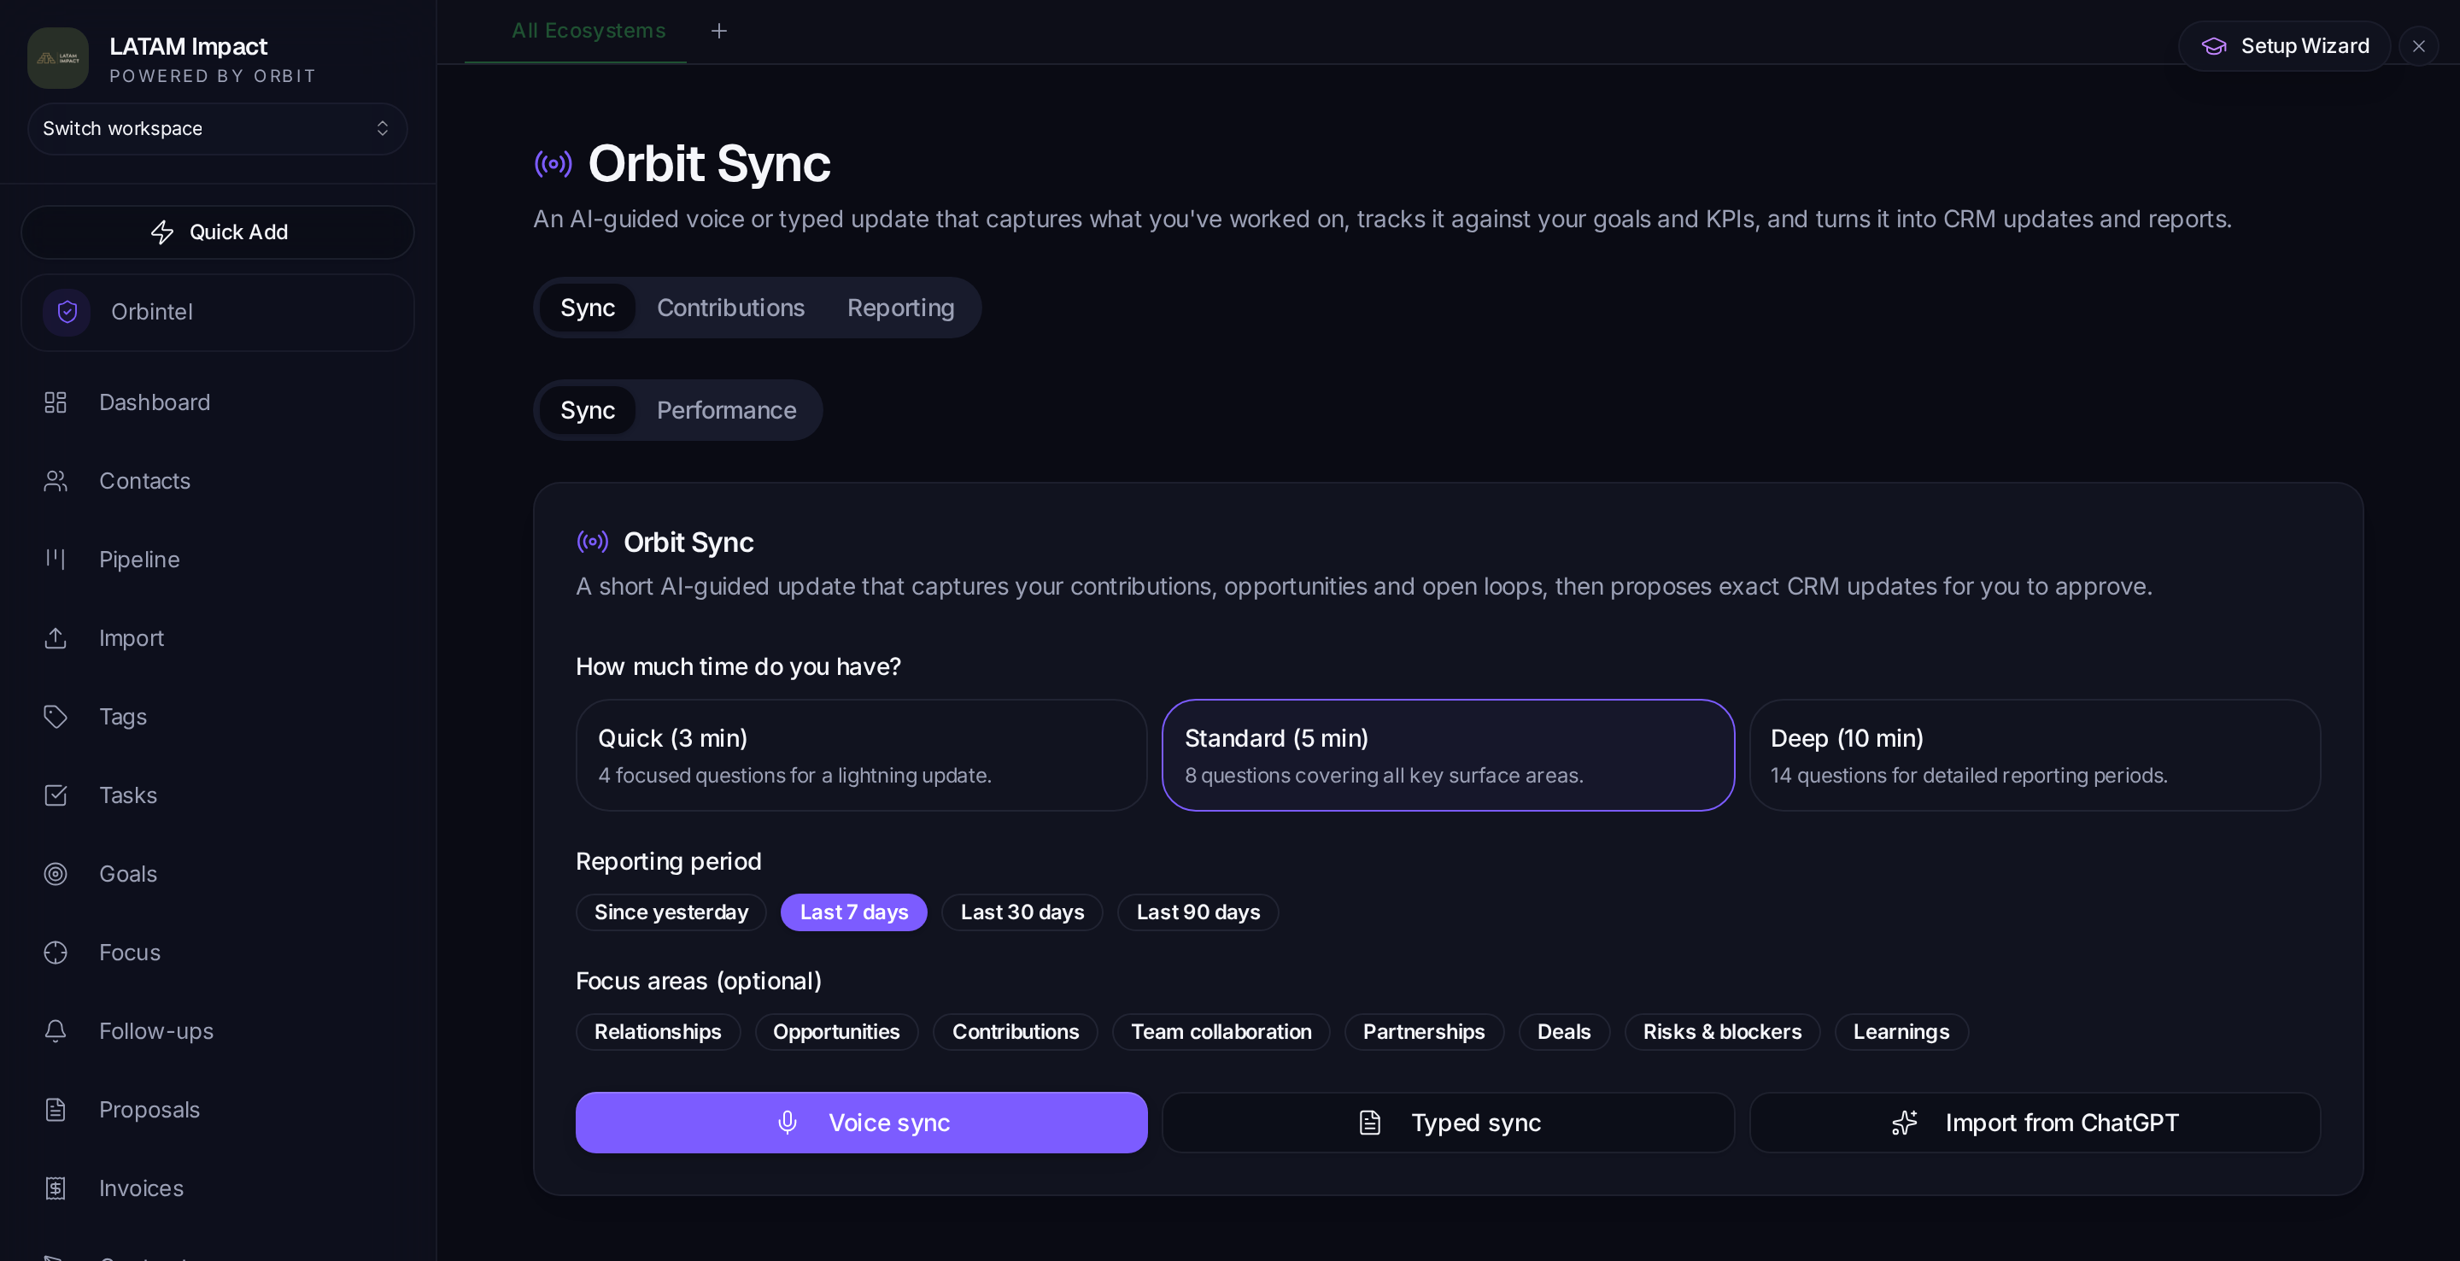The height and width of the screenshot is (1261, 2460).
Task: Click the microphone icon on Voice sync
Action: pos(787,1123)
